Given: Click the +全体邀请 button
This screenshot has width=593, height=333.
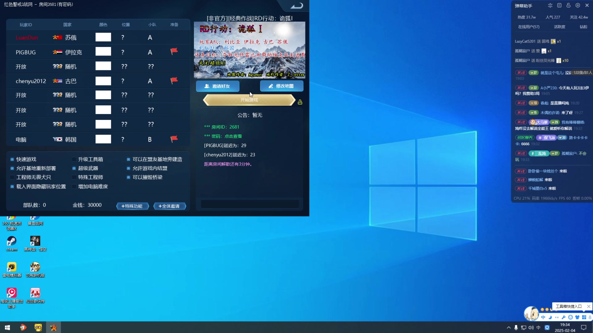Looking at the screenshot, I should click(170, 206).
